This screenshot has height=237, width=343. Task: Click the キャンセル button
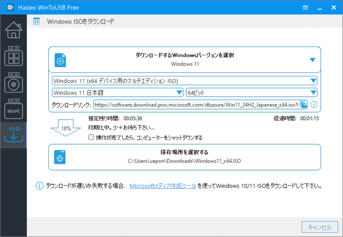[x=319, y=227]
